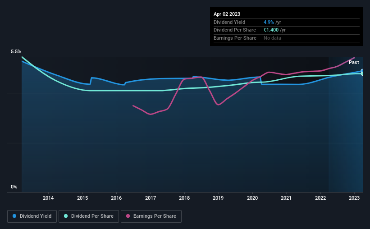The height and width of the screenshot is (229, 370).
Task: Click the 4.9% dividend yield value
Action: [x=269, y=22]
